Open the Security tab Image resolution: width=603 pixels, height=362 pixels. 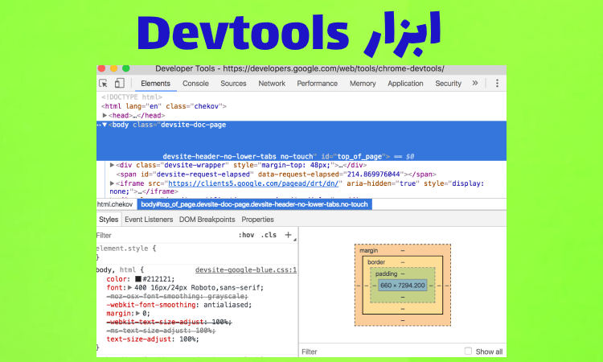[x=448, y=84]
